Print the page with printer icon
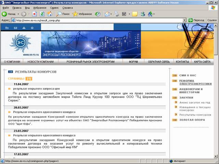This screenshot has height=164, width=219. [116, 14]
